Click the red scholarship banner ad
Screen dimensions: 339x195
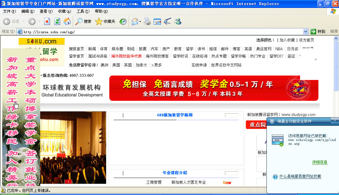click(x=214, y=88)
